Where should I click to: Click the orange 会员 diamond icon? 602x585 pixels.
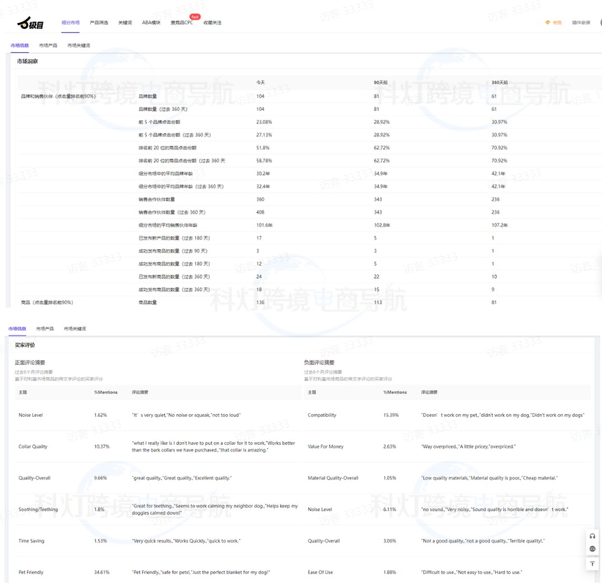pos(548,23)
